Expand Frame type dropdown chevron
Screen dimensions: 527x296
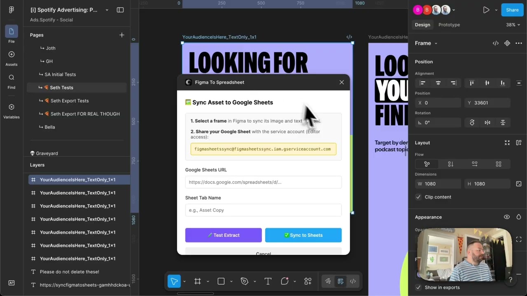436,43
